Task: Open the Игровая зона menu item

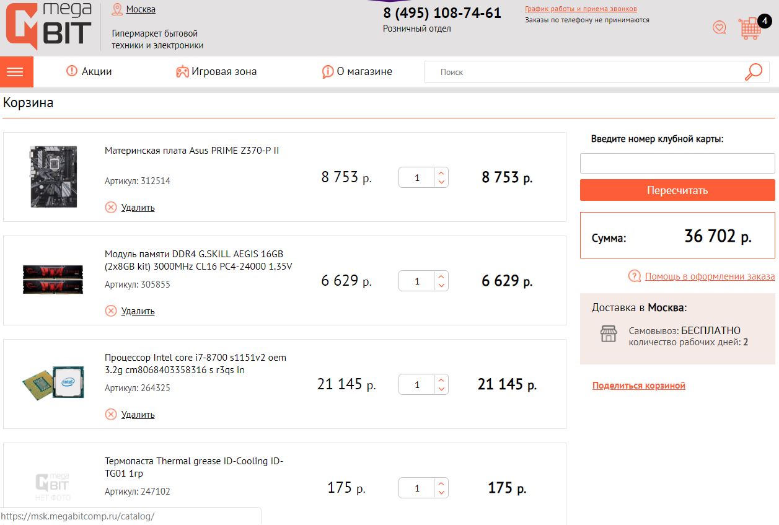Action: tap(224, 71)
